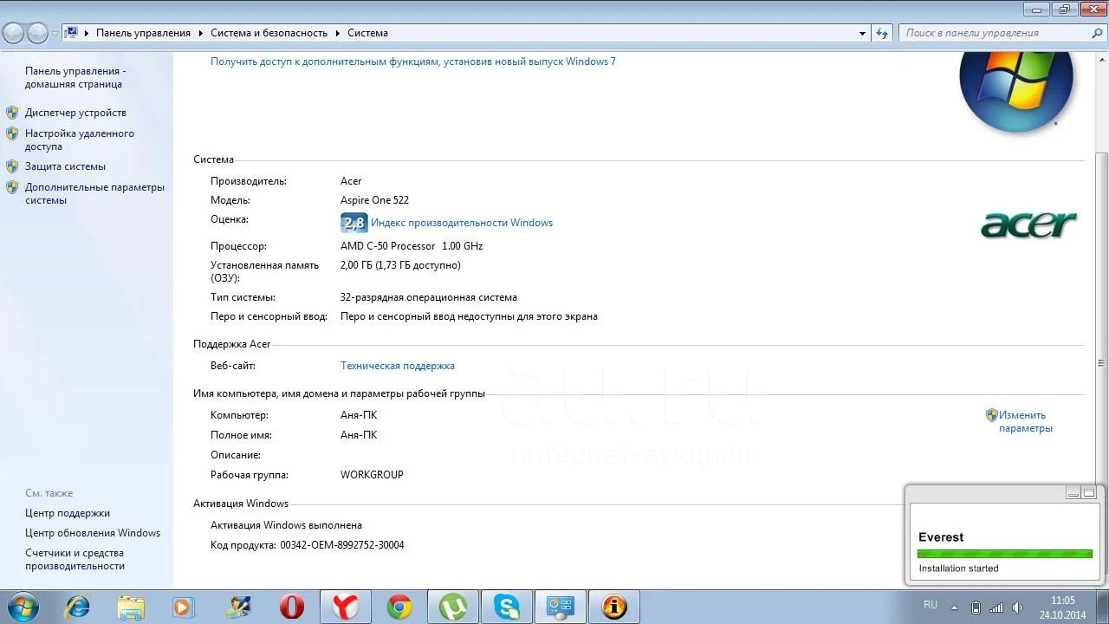1109x624 pixels.
Task: Refresh the address bar location
Action: (x=882, y=33)
